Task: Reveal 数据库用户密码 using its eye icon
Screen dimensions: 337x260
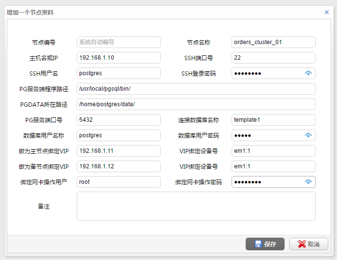Action: pyautogui.click(x=308, y=135)
